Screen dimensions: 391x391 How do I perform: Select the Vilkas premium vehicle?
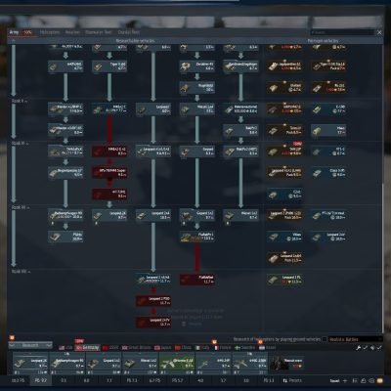(x=285, y=237)
